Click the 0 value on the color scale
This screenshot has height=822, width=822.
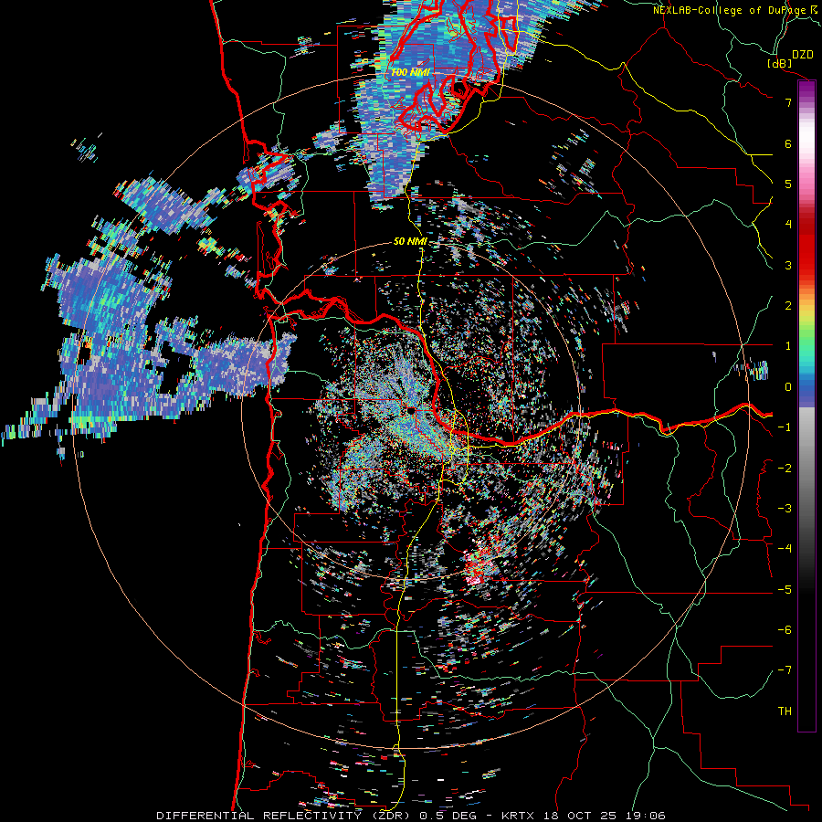(788, 387)
